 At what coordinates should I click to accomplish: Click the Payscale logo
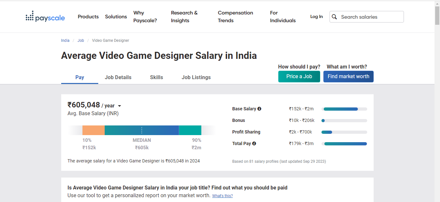pyautogui.click(x=45, y=17)
